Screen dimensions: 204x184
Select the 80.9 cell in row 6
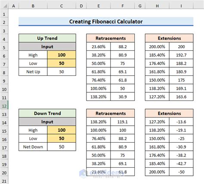pos(123,55)
